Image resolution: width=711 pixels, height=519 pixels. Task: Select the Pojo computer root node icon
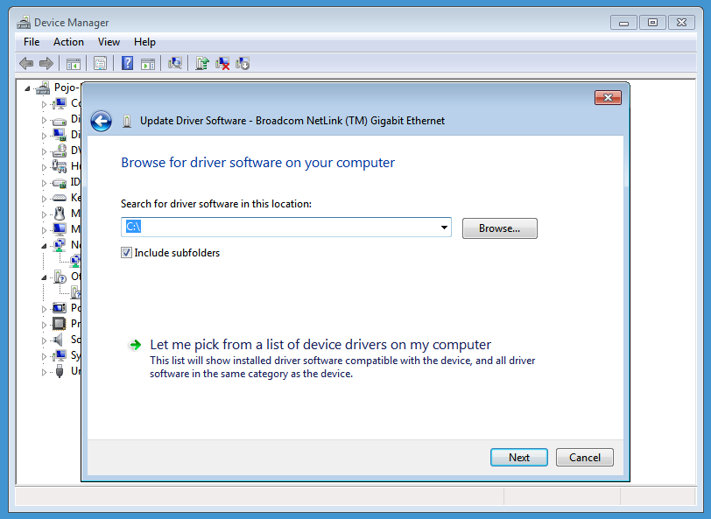[43, 88]
